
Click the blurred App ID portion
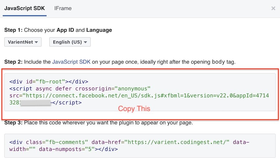coord(36,103)
